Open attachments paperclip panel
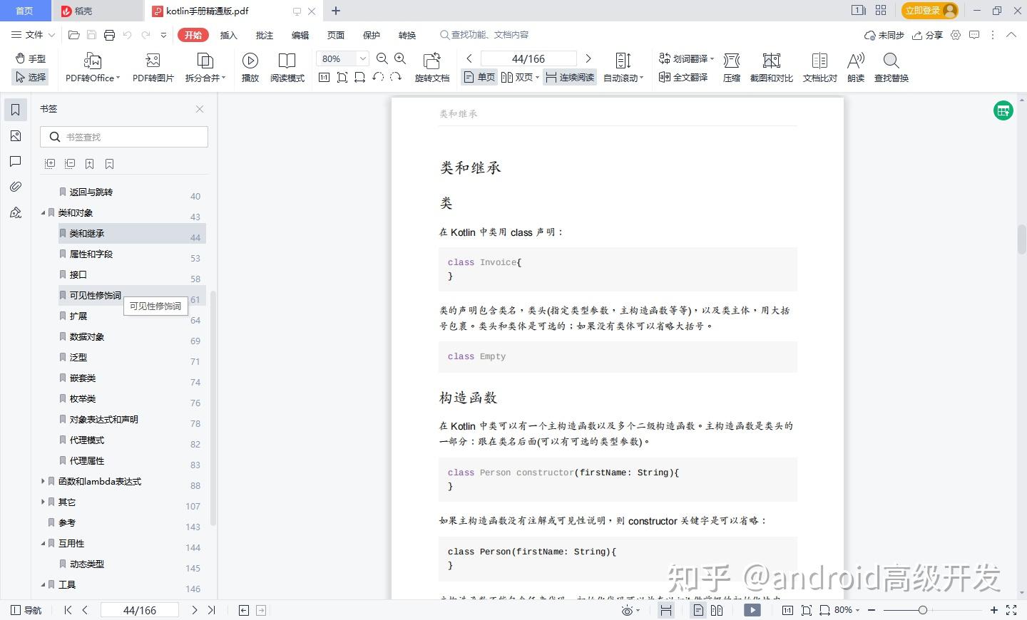The width and height of the screenshot is (1027, 620). [x=16, y=187]
